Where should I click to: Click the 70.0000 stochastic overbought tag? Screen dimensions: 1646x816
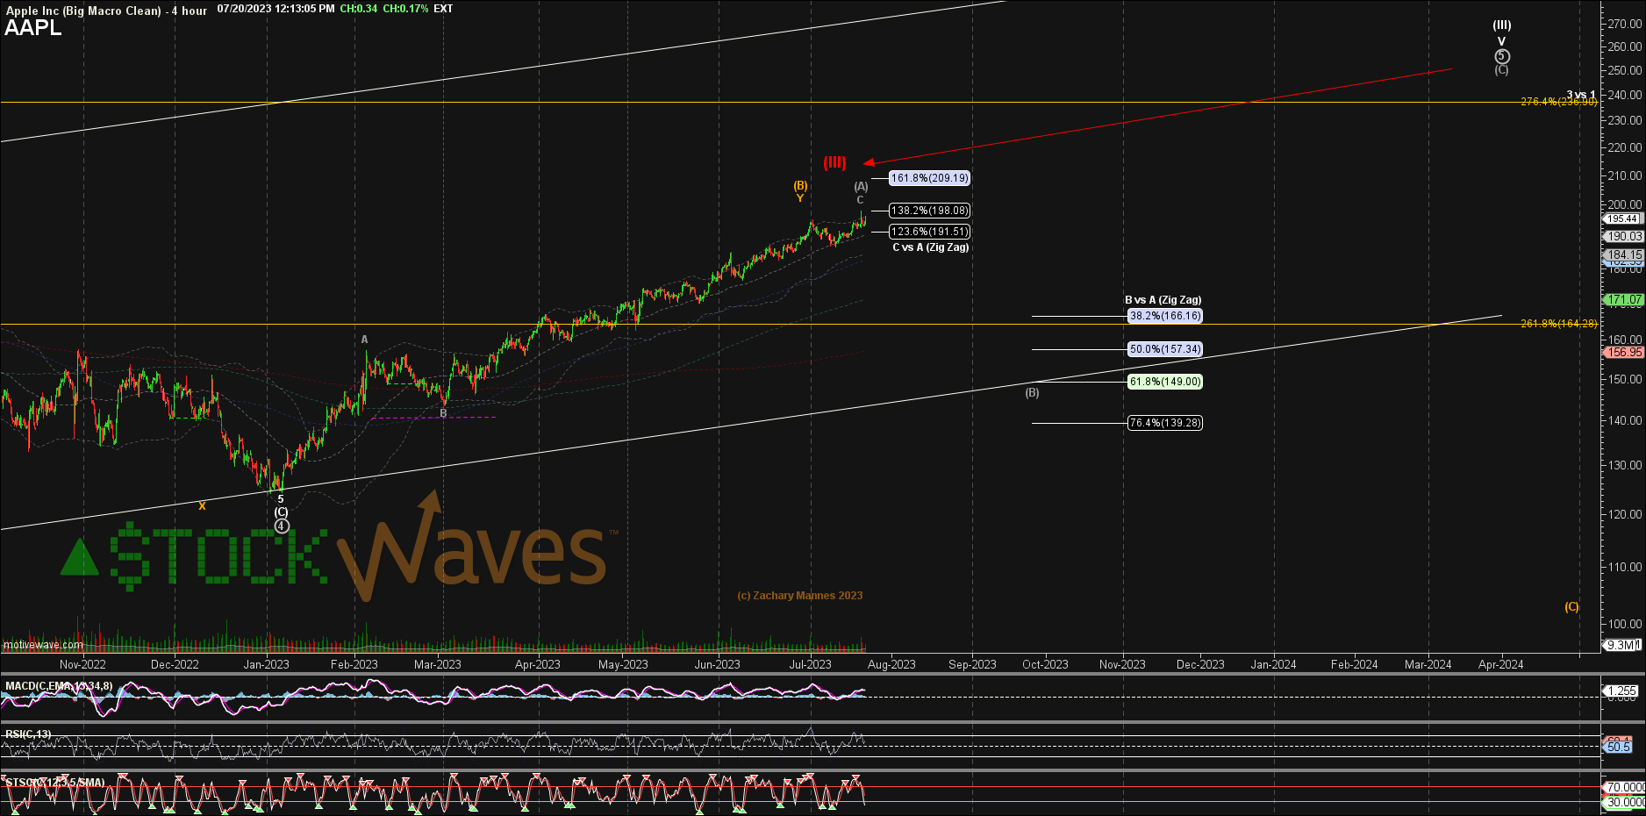(x=1624, y=787)
